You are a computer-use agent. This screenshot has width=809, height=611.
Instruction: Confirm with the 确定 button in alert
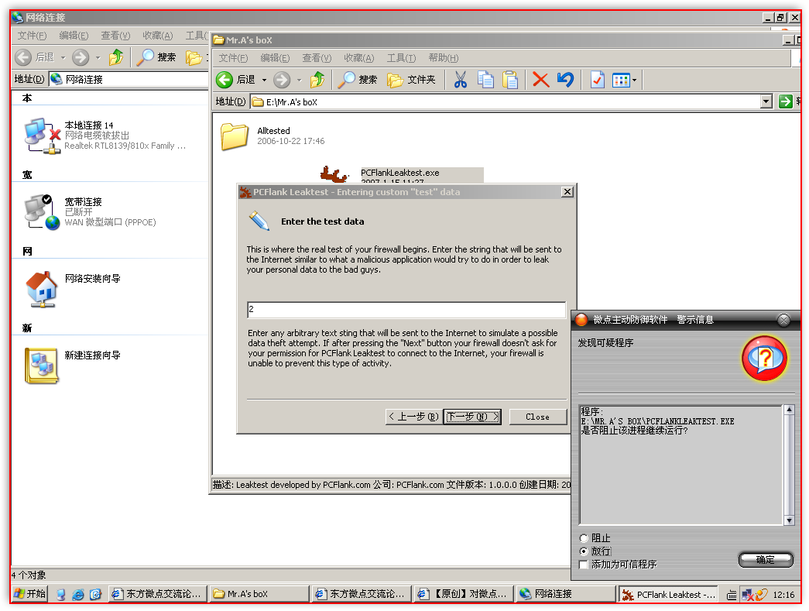766,560
